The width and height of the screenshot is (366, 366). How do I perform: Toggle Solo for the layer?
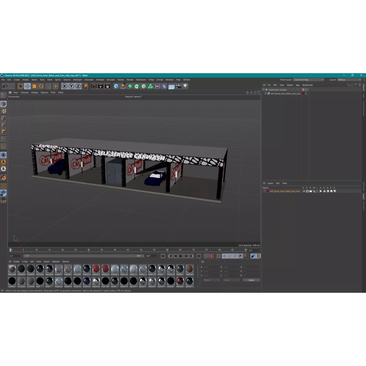[304, 191]
